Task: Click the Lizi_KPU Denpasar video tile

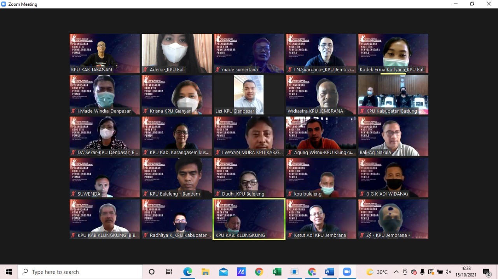Action: point(249,95)
